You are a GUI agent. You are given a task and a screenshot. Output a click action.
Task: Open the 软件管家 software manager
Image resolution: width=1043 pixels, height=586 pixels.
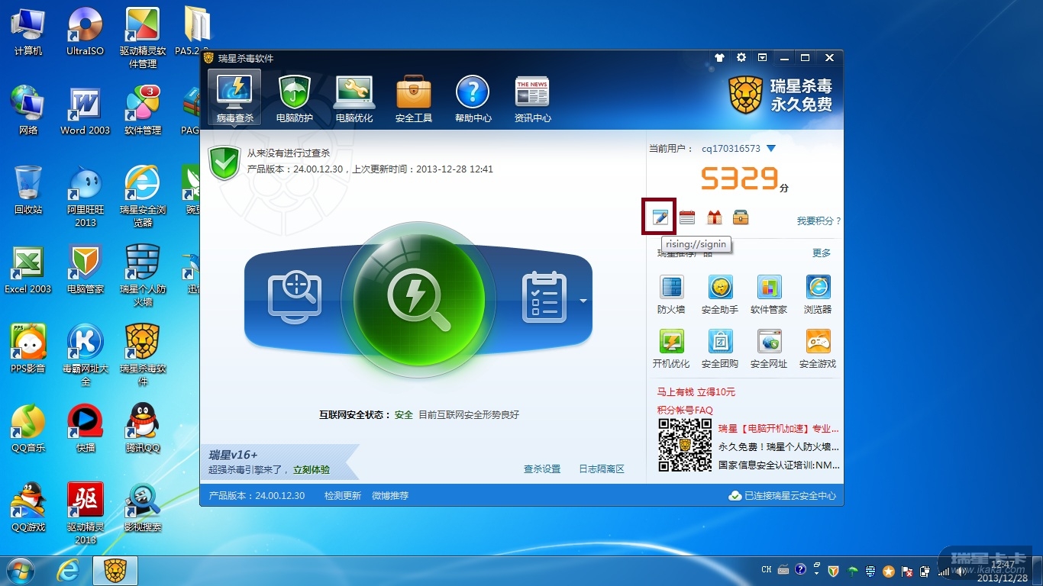[769, 295]
